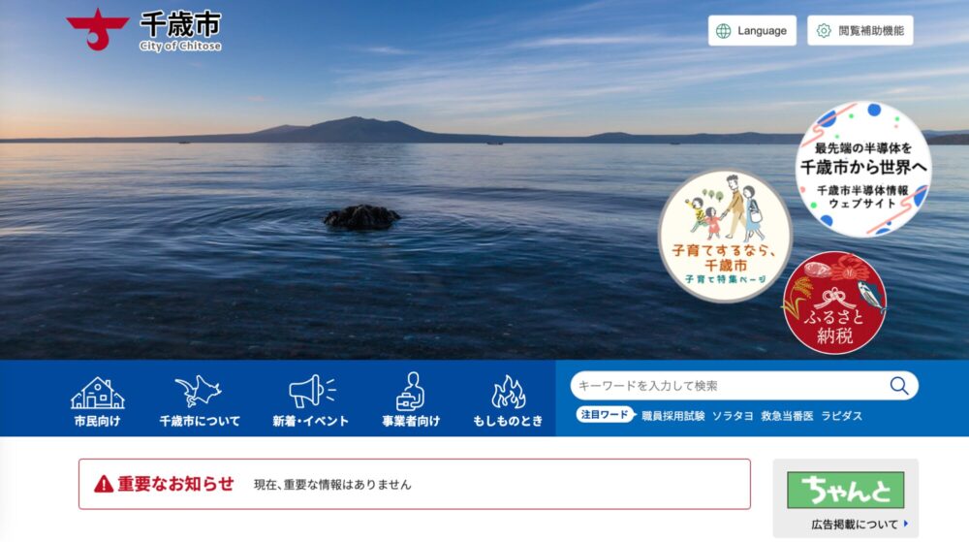Select the ソラタヨ trending keyword
The image size is (969, 542).
pos(733,416)
